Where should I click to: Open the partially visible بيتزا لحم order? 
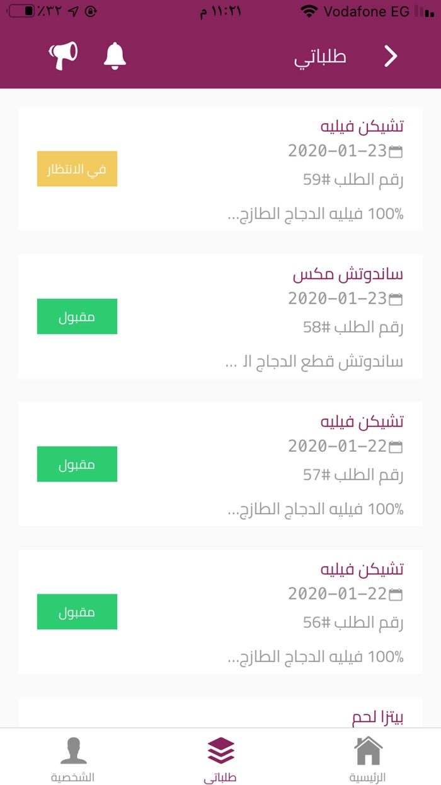[377, 717]
